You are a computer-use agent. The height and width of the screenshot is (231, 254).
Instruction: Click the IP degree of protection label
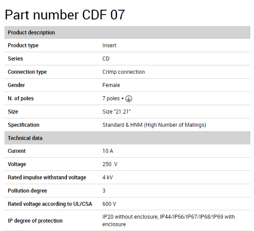click(35, 221)
